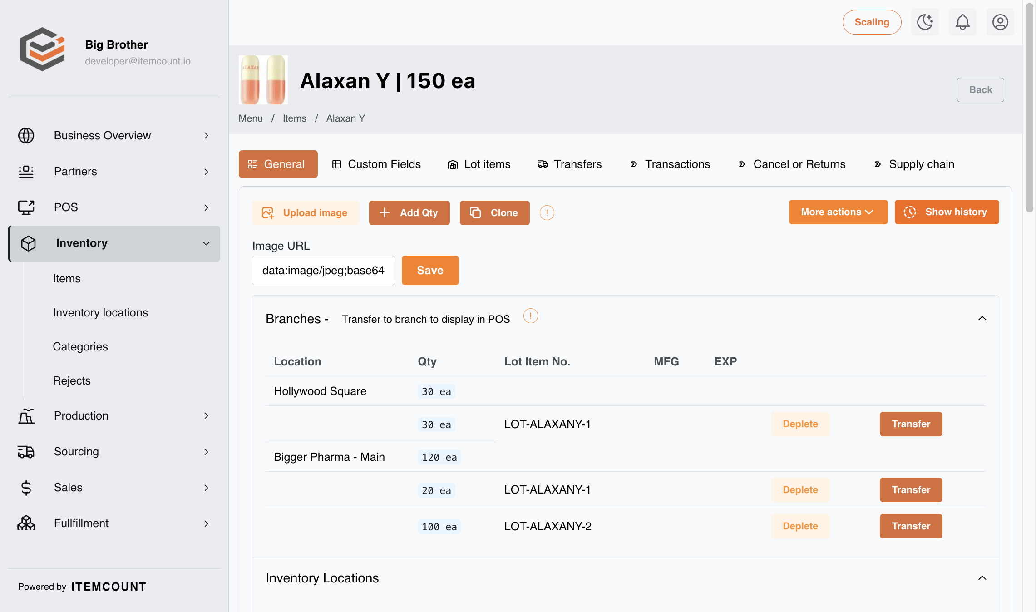Open Inventory locations in sidebar

(100, 313)
